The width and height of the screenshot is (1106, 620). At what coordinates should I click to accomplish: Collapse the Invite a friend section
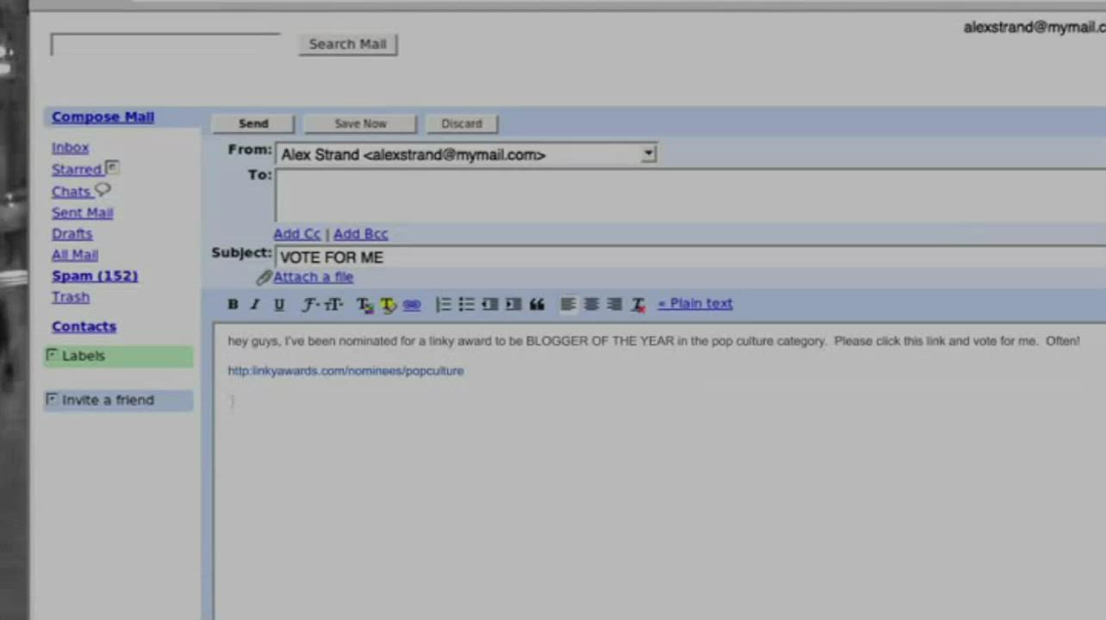coord(53,400)
